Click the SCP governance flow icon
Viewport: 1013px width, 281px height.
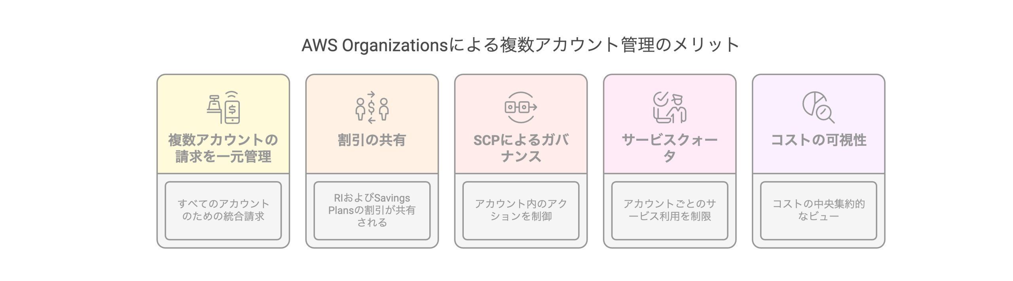tap(521, 107)
